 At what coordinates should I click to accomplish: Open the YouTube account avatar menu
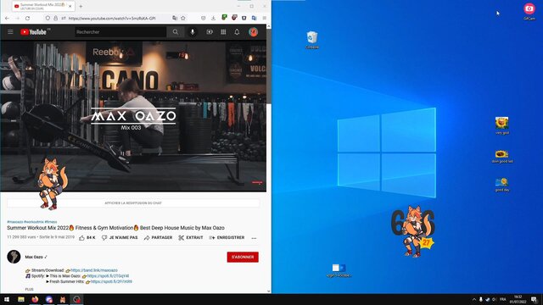pos(253,32)
